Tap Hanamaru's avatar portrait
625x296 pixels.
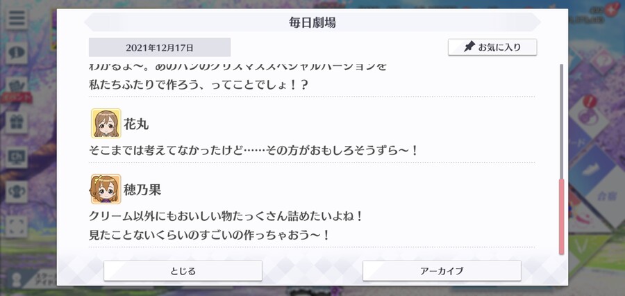pyautogui.click(x=106, y=123)
